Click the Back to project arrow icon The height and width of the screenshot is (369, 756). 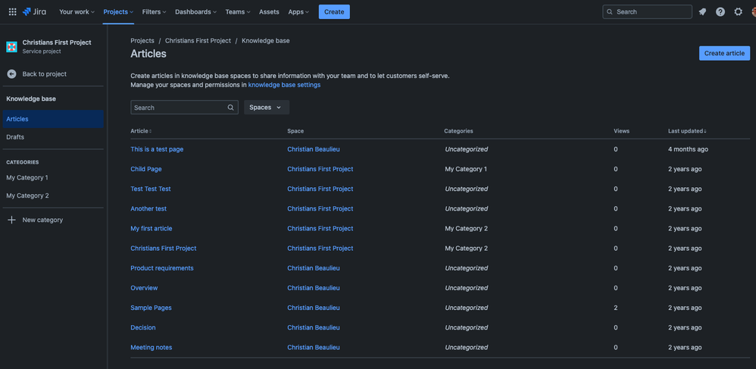[11, 73]
